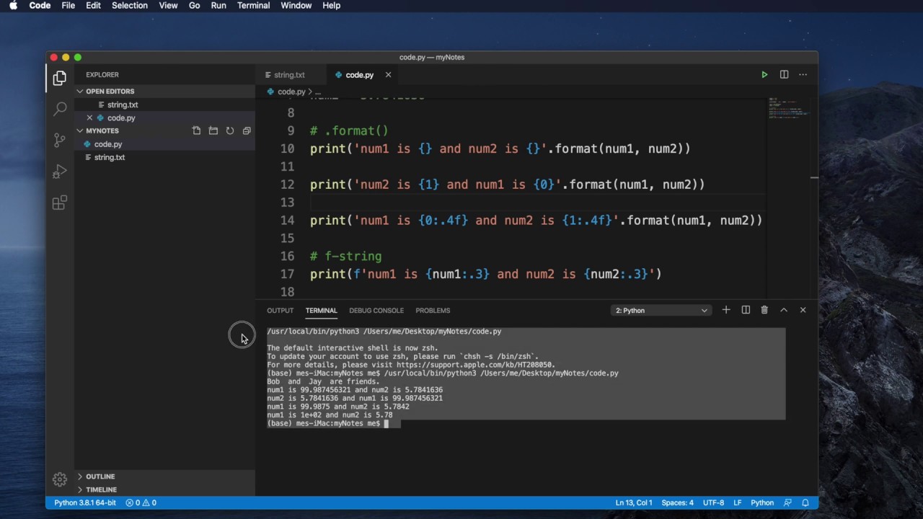Click the Python 3.8.1 64-bit interpreter selector
Screen dimensions: 923x519
point(85,502)
